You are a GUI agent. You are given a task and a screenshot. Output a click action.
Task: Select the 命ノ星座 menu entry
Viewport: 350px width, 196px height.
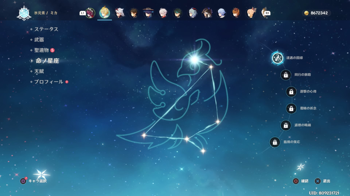[x=47, y=61]
